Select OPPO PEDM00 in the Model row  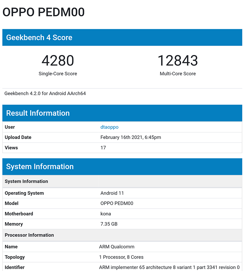(117, 203)
